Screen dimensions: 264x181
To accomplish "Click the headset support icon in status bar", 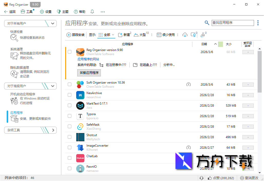I will [x=202, y=178].
